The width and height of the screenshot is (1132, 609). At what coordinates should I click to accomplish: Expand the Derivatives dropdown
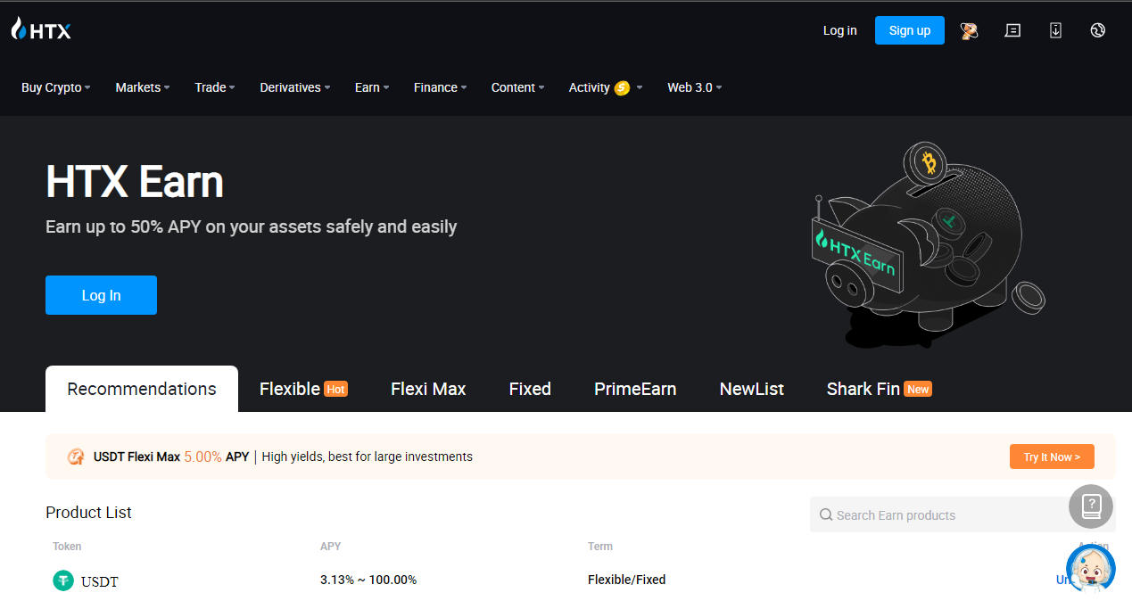click(295, 87)
